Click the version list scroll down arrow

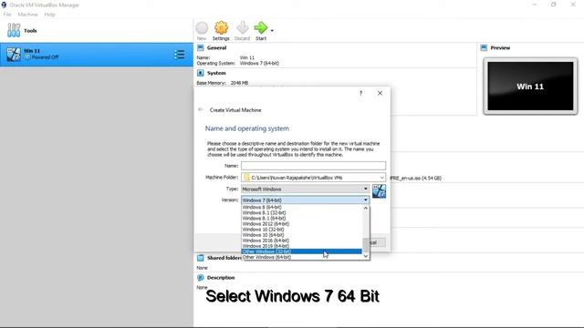pyautogui.click(x=365, y=256)
